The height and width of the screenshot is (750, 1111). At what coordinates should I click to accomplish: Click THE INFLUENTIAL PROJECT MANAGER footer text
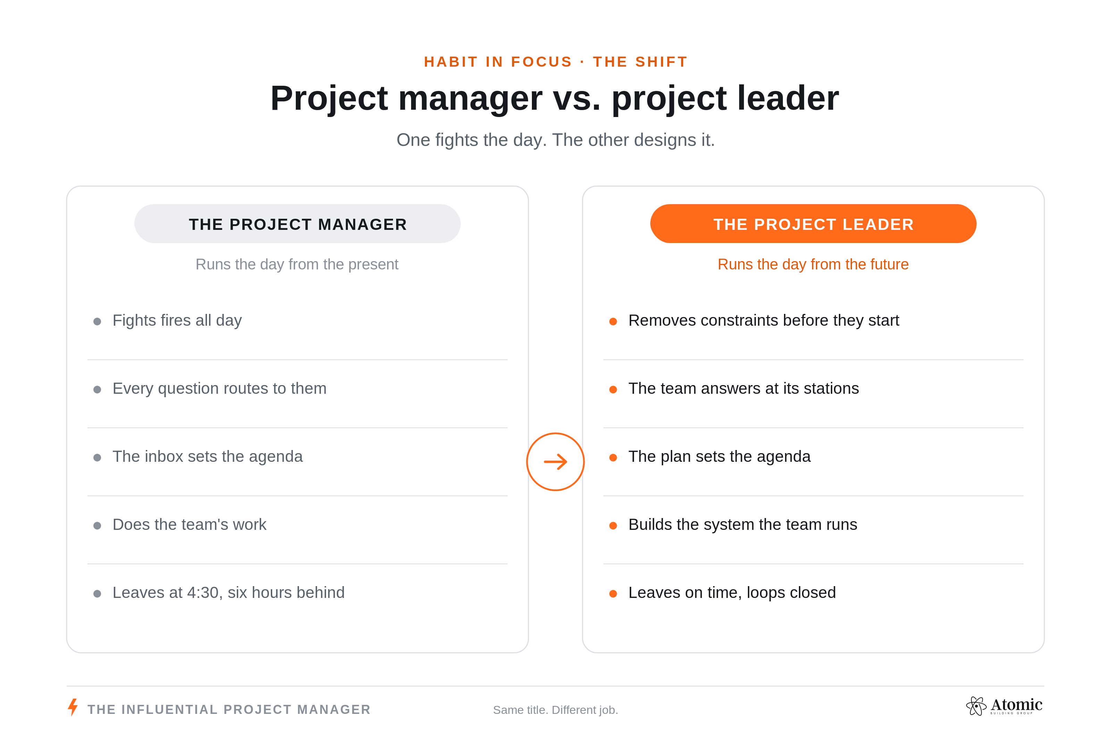click(229, 709)
